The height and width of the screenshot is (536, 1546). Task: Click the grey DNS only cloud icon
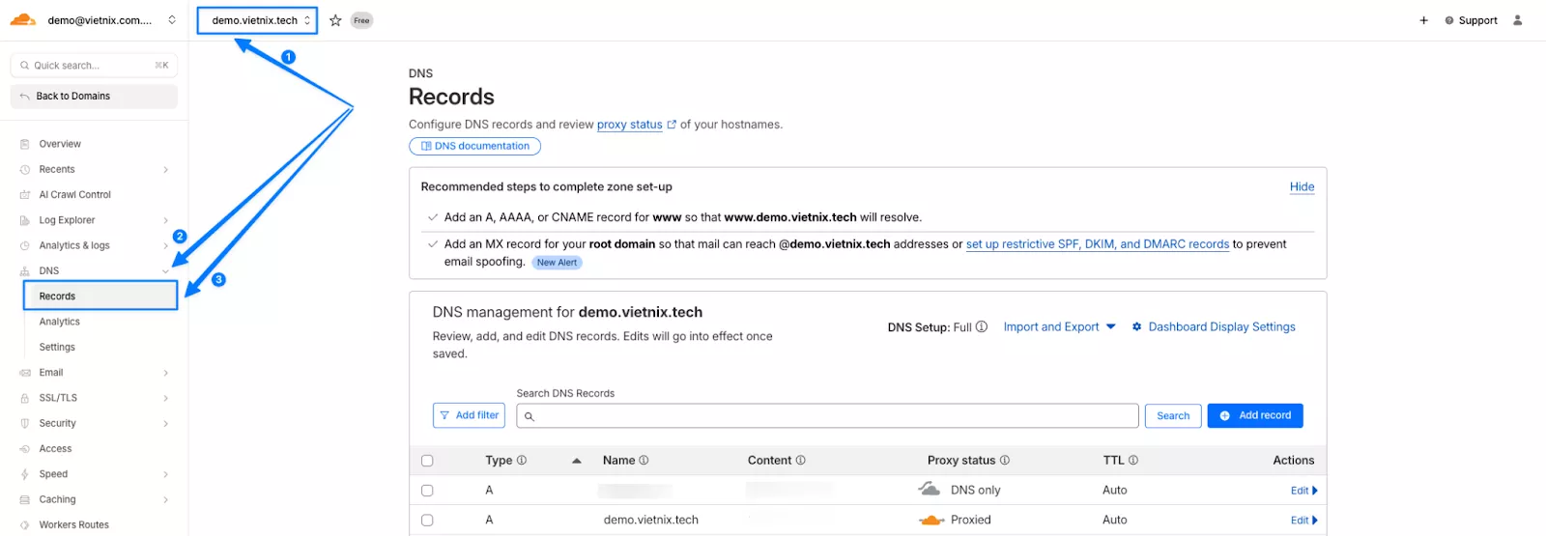[930, 490]
